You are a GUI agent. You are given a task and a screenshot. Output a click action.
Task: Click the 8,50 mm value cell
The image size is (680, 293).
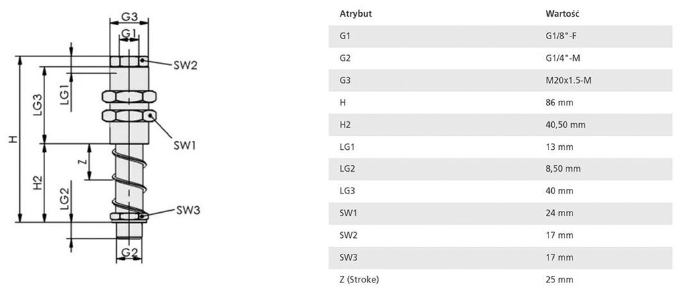click(x=562, y=169)
